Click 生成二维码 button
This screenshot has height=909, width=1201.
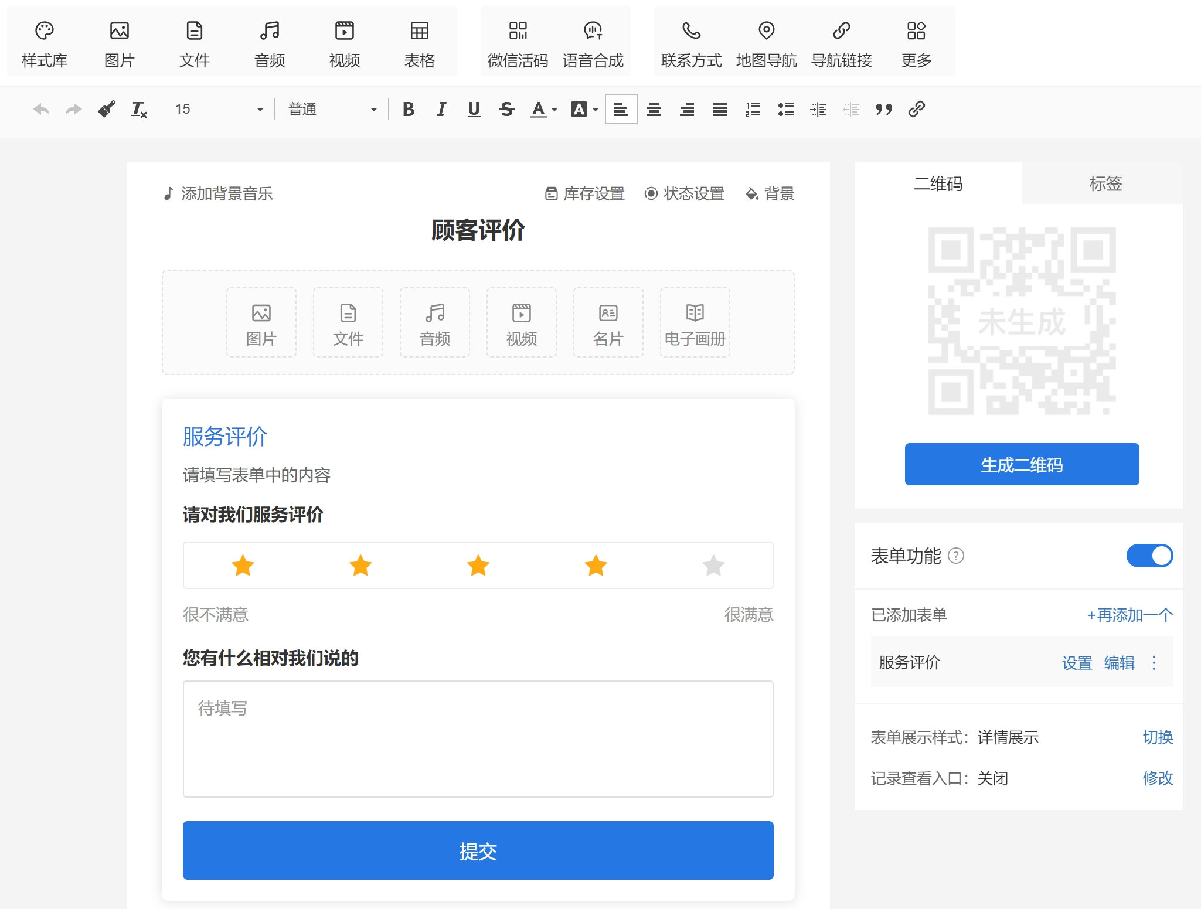pos(1022,464)
